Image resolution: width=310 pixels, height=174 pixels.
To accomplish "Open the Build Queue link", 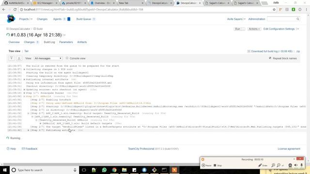I will coord(84,19).
